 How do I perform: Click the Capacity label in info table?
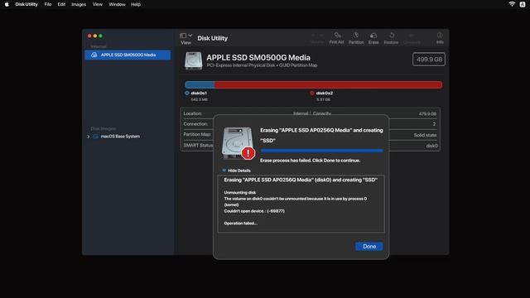[322, 113]
